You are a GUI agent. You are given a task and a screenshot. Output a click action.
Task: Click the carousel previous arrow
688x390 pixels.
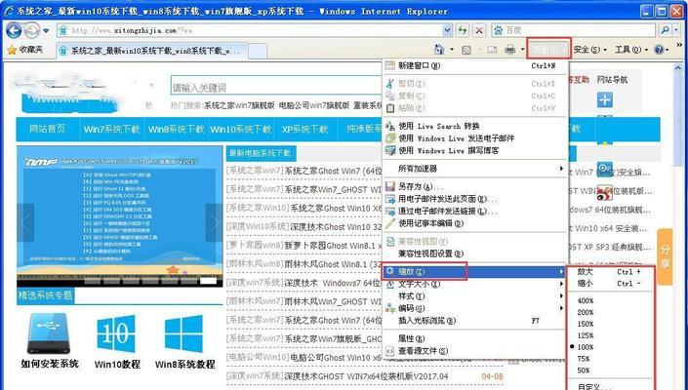click(25, 223)
